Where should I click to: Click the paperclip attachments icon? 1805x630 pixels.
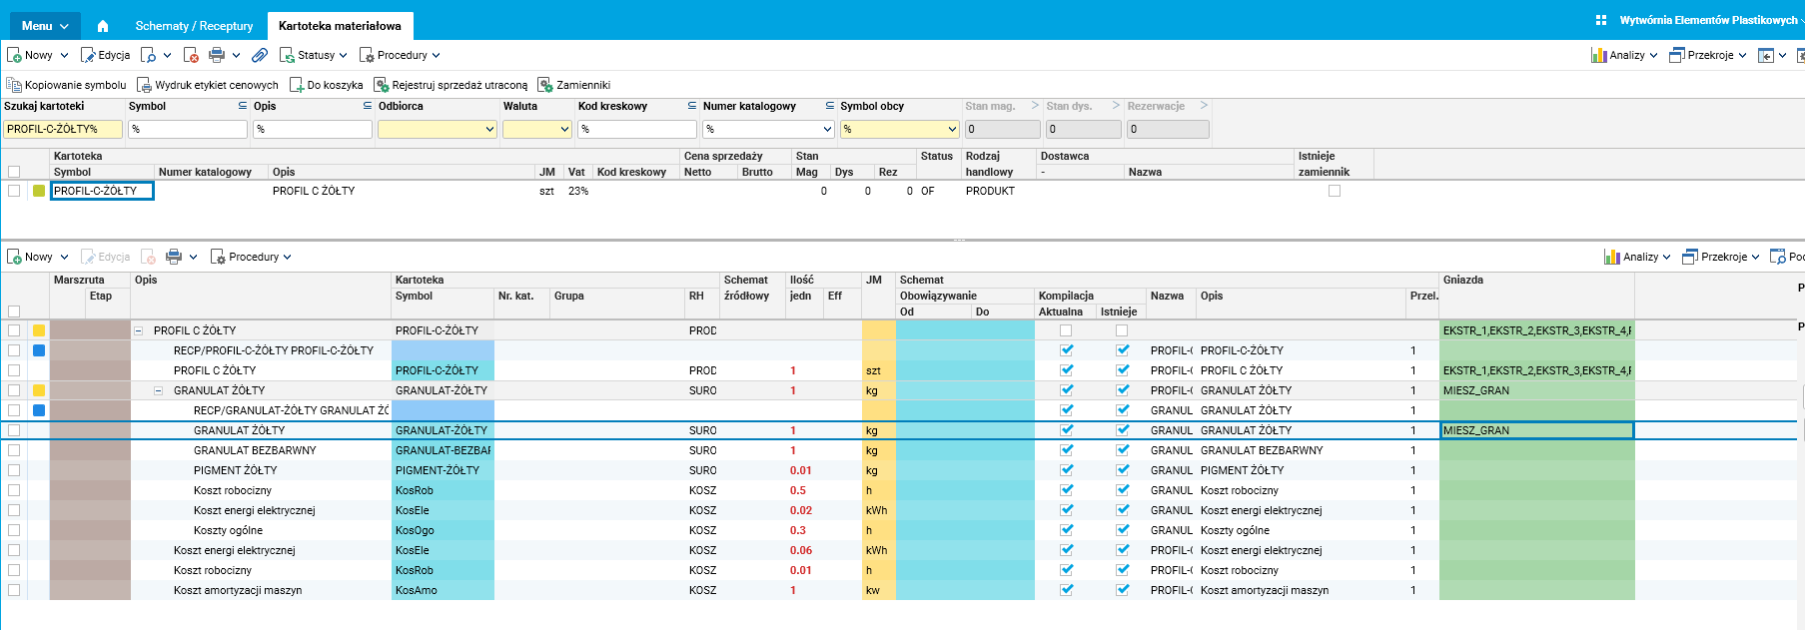[x=260, y=56]
